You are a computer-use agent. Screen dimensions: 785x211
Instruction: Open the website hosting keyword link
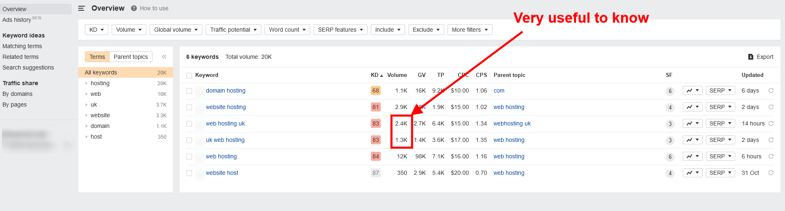tap(226, 107)
